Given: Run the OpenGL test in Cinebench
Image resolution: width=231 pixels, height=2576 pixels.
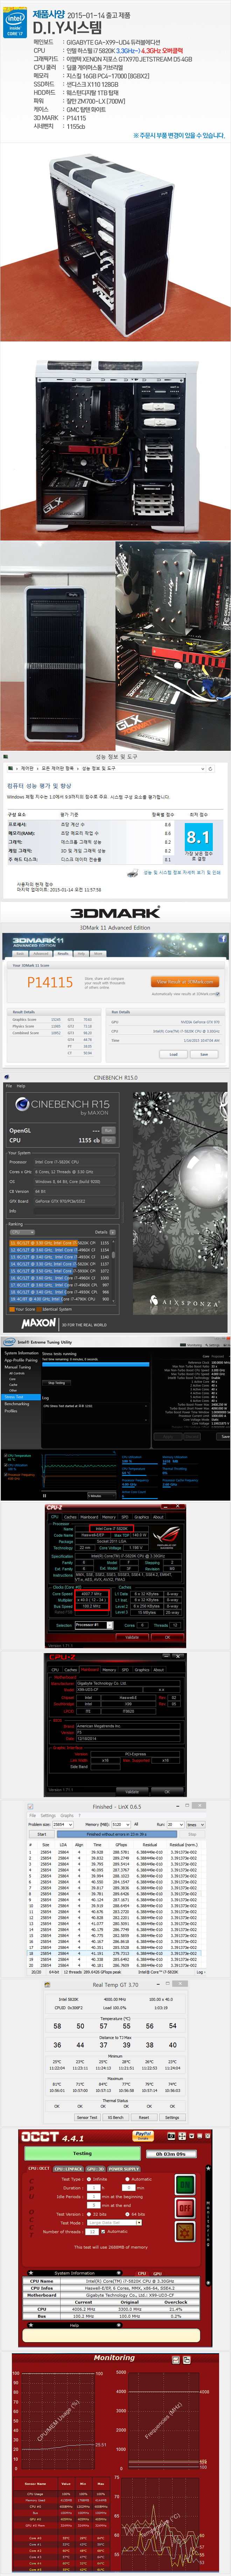Looking at the screenshot, I should click(108, 1131).
